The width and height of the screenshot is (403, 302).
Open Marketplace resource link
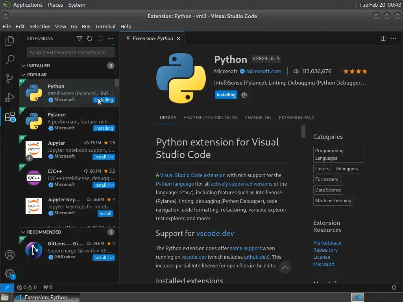point(327,243)
